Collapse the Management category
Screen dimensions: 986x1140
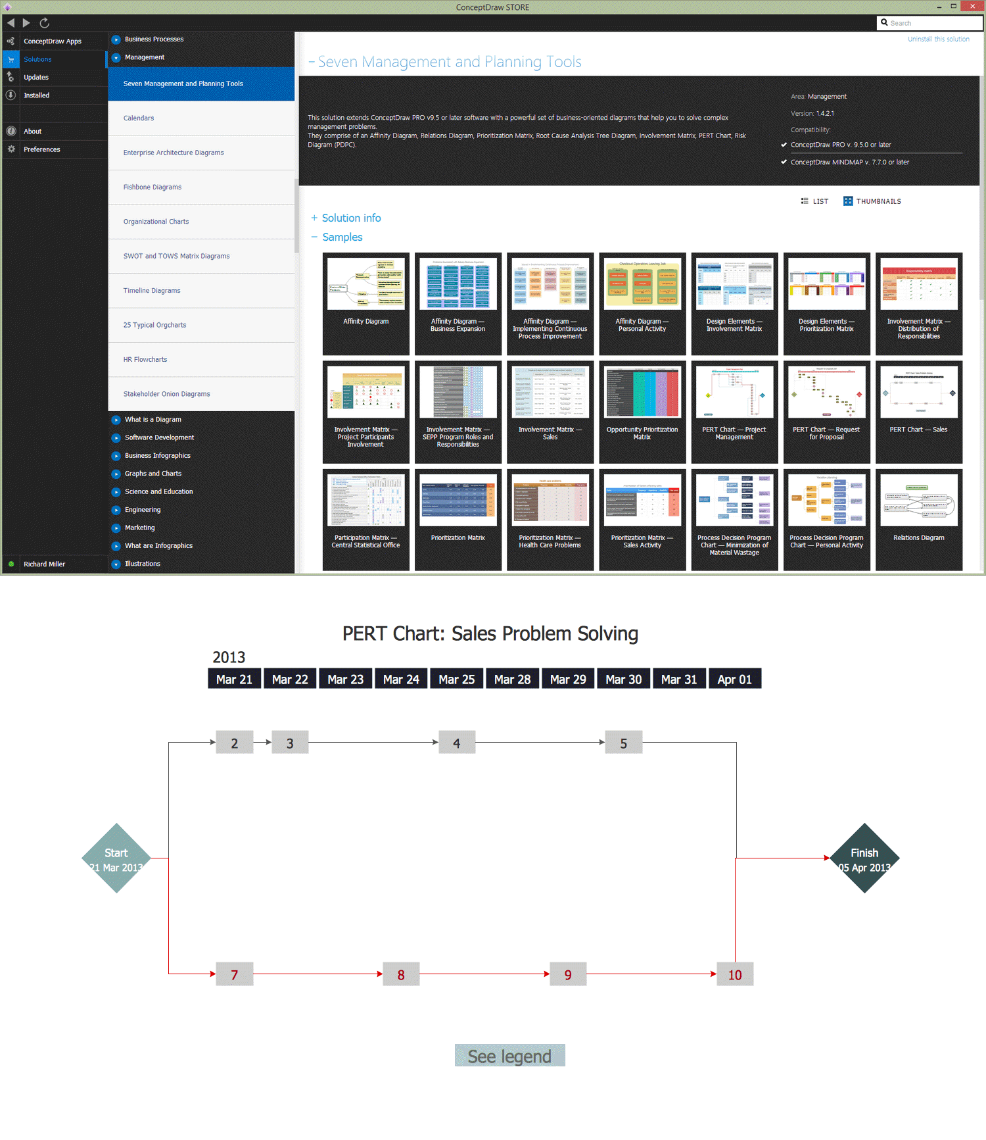pyautogui.click(x=116, y=58)
